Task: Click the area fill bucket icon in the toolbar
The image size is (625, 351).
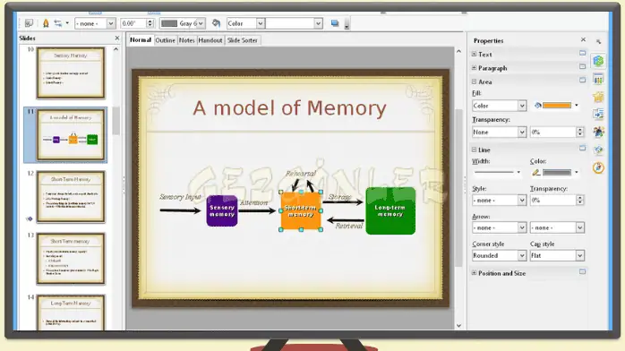Action: coord(216,23)
